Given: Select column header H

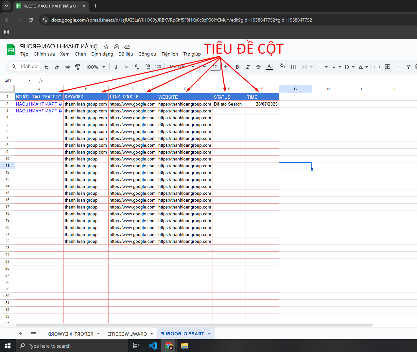Looking at the screenshot, I should pyautogui.click(x=328, y=89).
